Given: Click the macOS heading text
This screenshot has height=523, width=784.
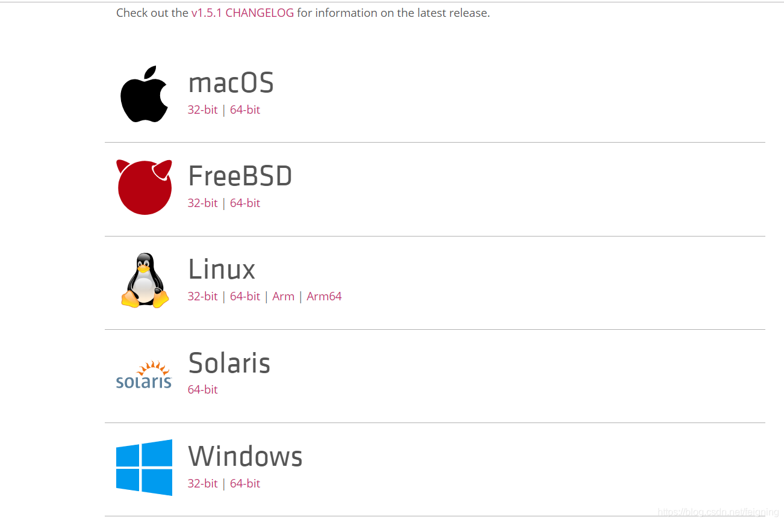Looking at the screenshot, I should (x=231, y=83).
